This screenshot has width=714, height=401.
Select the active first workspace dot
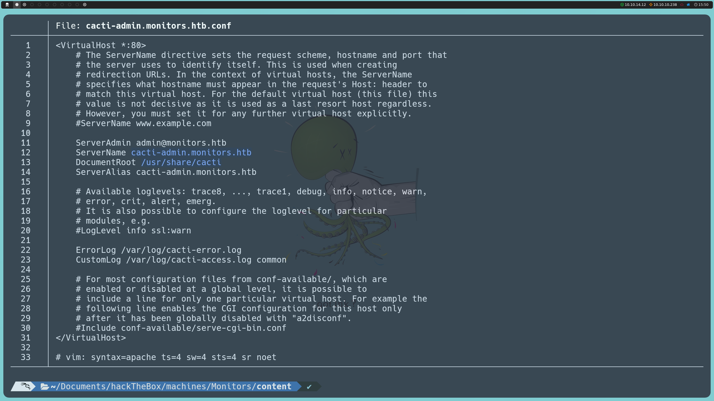pos(17,4)
